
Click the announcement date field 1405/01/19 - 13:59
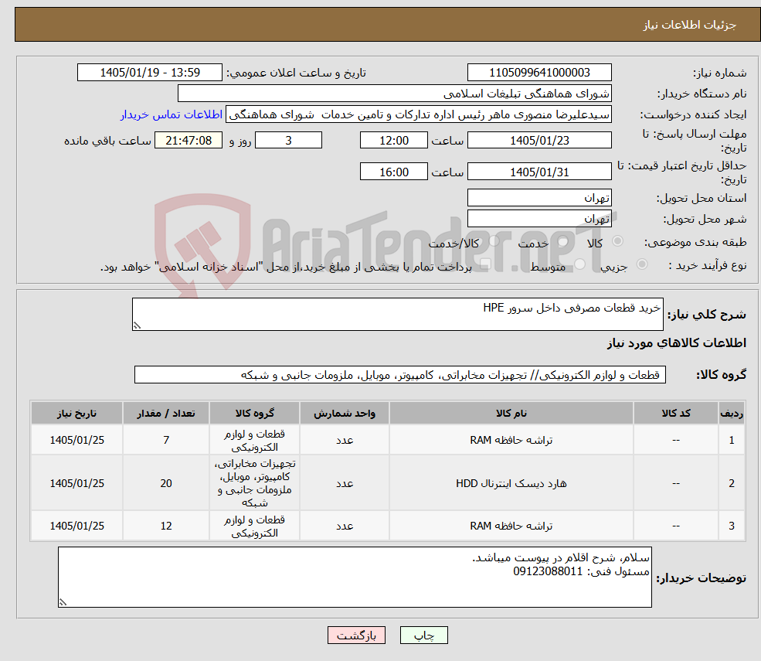pos(149,73)
